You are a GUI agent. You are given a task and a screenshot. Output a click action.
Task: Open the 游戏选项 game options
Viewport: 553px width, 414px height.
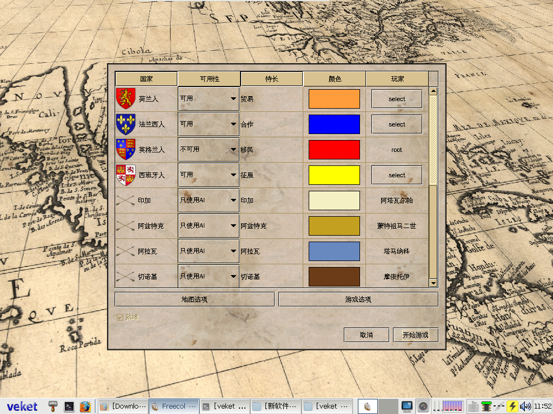pos(358,299)
